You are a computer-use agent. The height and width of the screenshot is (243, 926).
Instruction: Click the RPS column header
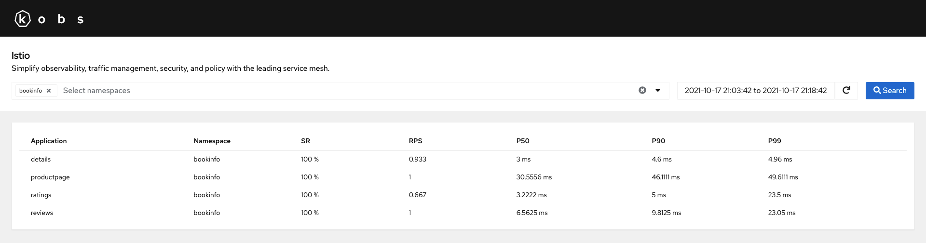[x=416, y=141]
